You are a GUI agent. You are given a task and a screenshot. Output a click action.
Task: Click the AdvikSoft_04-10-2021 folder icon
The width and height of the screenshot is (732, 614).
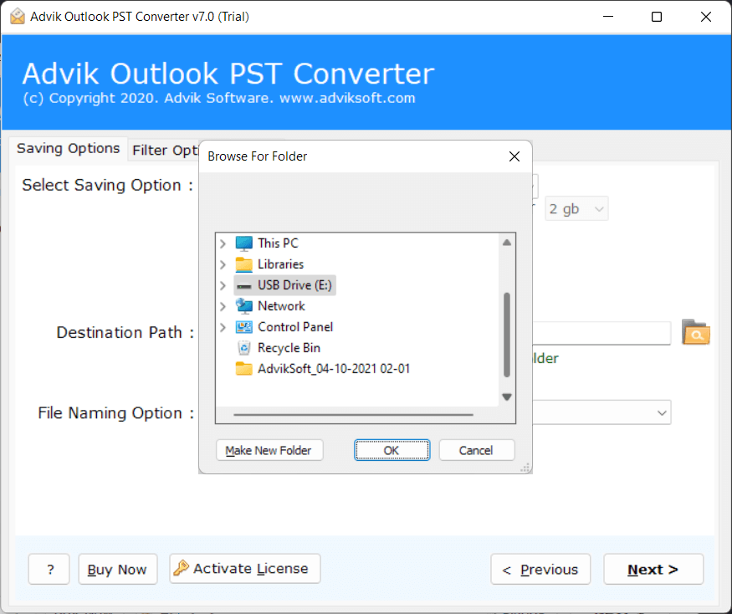click(243, 369)
